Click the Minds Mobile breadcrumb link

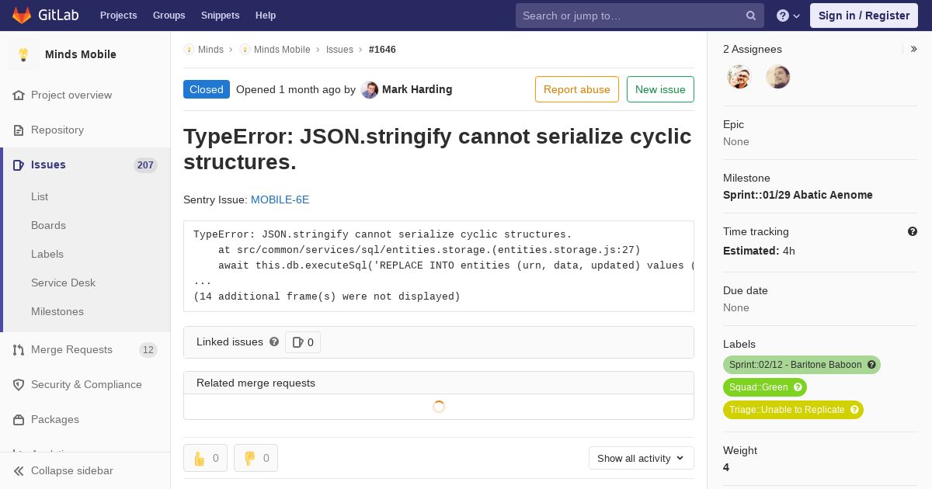pos(282,49)
